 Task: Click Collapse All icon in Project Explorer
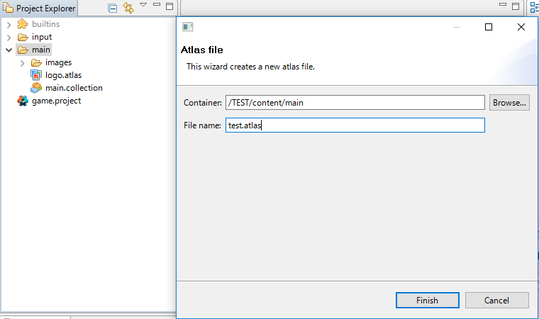pos(112,8)
